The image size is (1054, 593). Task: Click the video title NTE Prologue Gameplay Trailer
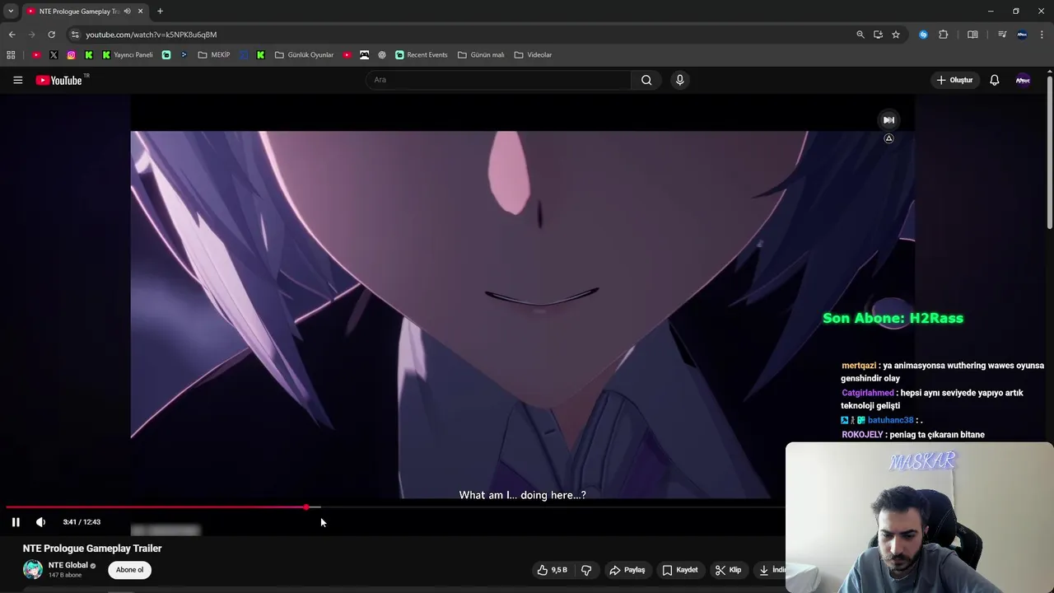pos(92,549)
